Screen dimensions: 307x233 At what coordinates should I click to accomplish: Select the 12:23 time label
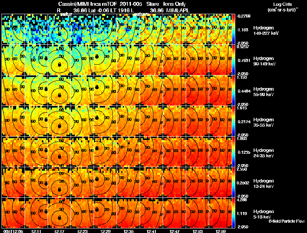pos(83,231)
